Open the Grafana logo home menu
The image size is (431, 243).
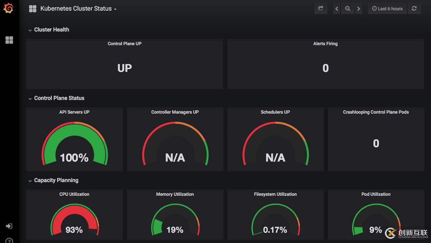click(9, 9)
